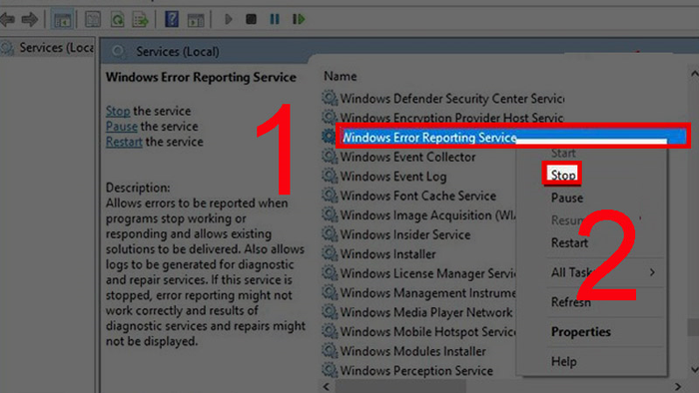699x393 pixels.
Task: Select Windows Modules Installer row
Action: click(403, 351)
